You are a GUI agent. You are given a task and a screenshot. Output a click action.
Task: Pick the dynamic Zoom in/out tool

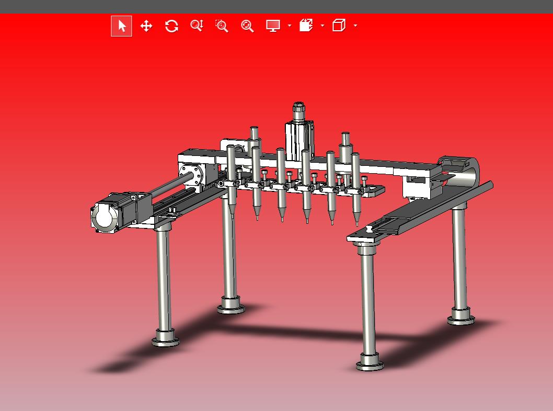197,26
